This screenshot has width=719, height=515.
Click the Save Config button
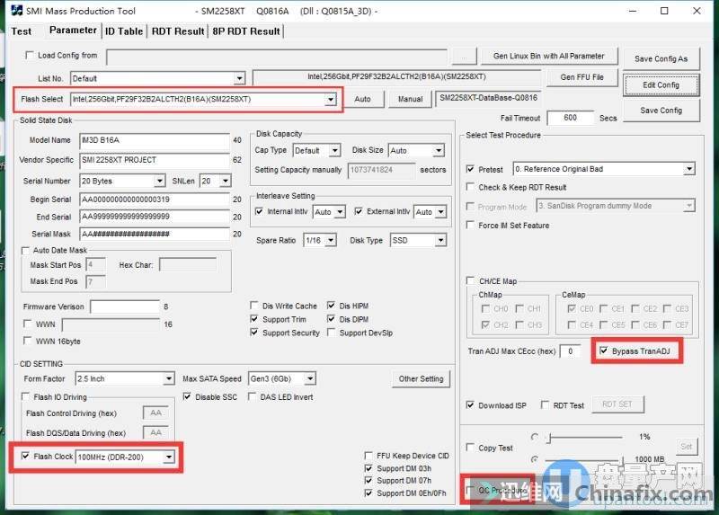click(661, 110)
